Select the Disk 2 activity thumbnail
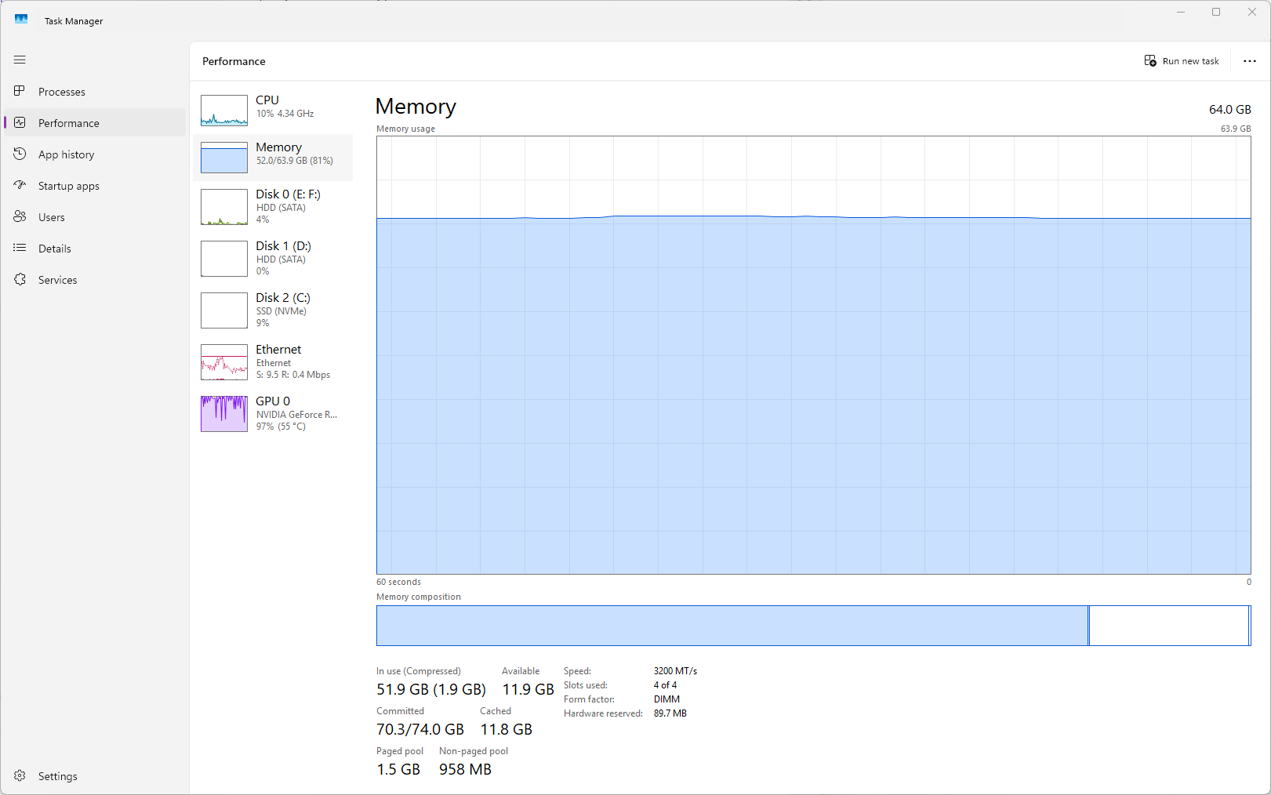Image resolution: width=1271 pixels, height=795 pixels. point(224,310)
